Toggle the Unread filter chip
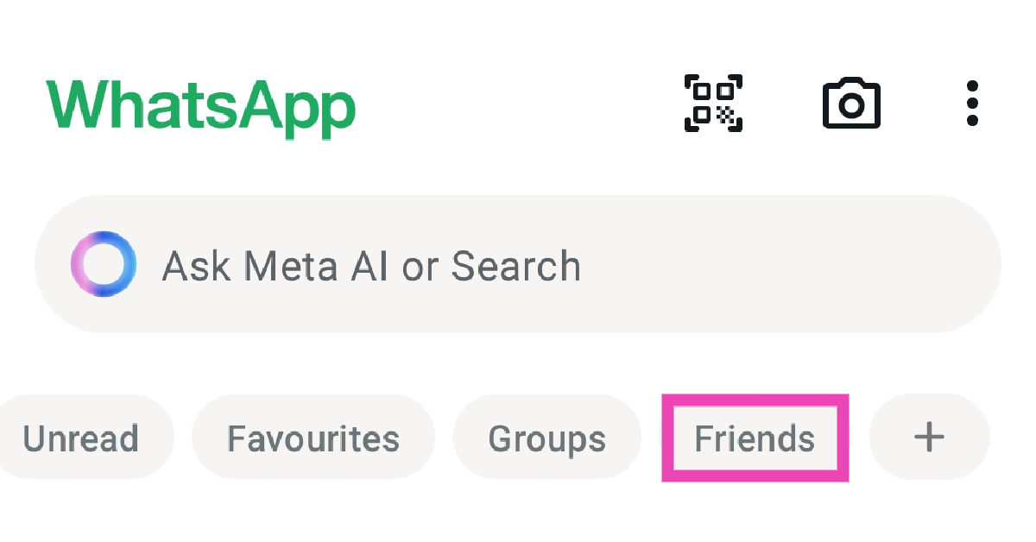Viewport: 1036px width, 542px height. 83,438
